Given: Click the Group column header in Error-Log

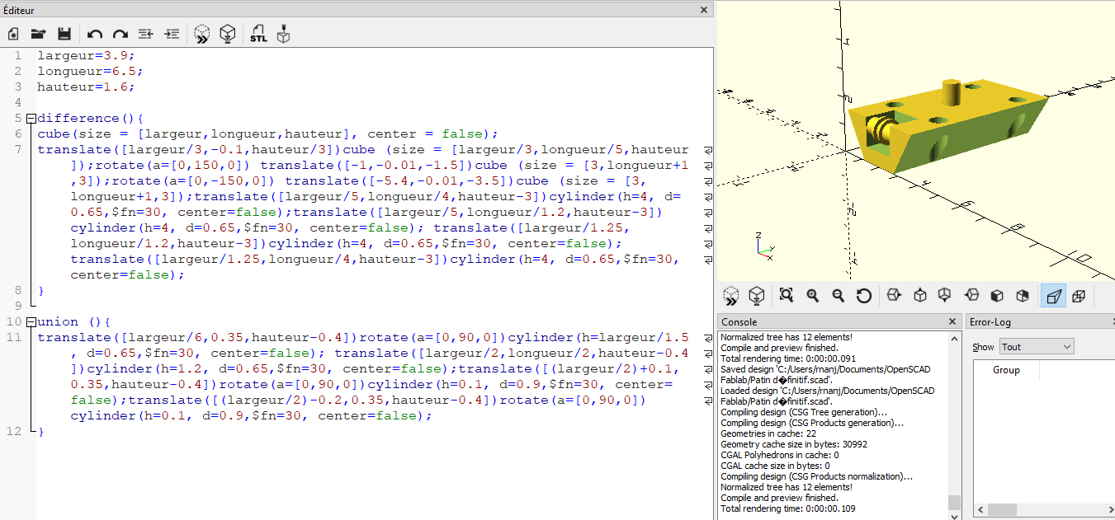Looking at the screenshot, I should (x=1006, y=370).
